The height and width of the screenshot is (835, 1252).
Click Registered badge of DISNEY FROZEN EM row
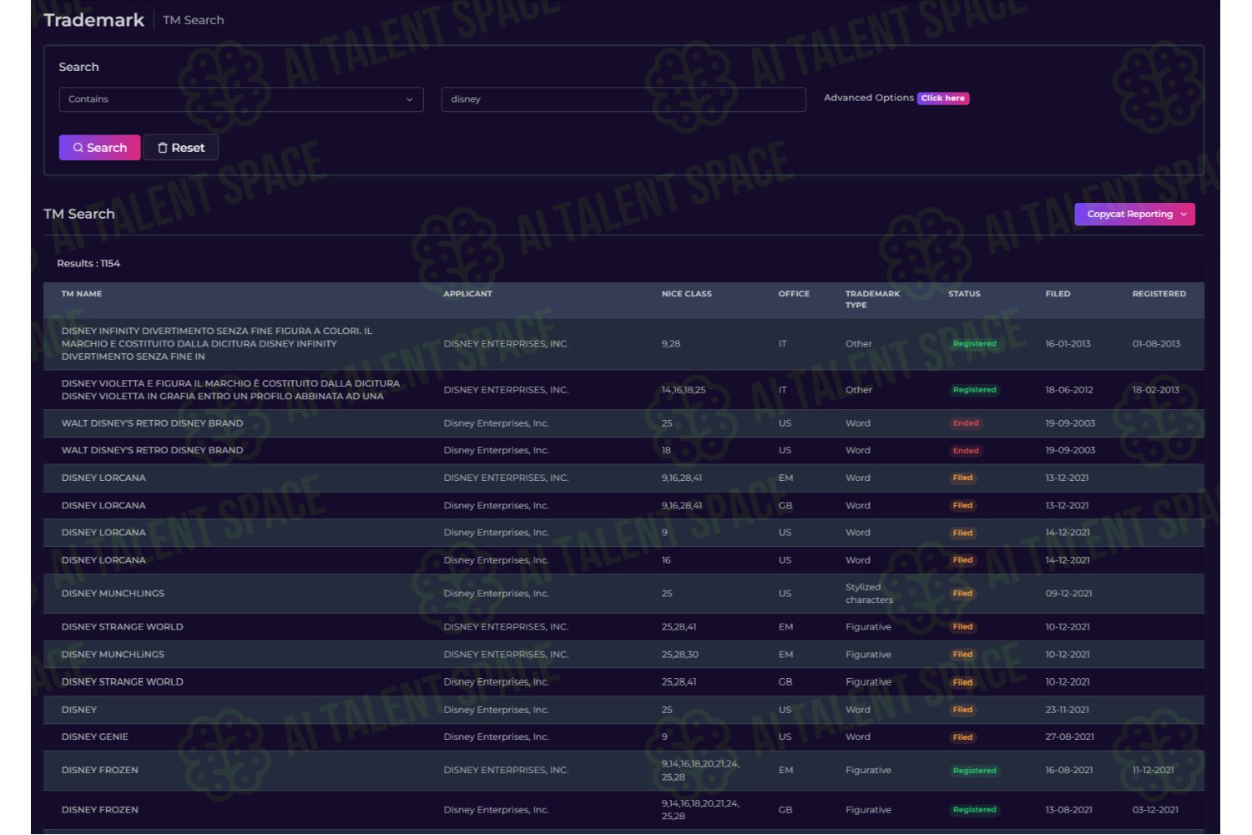pos(974,771)
